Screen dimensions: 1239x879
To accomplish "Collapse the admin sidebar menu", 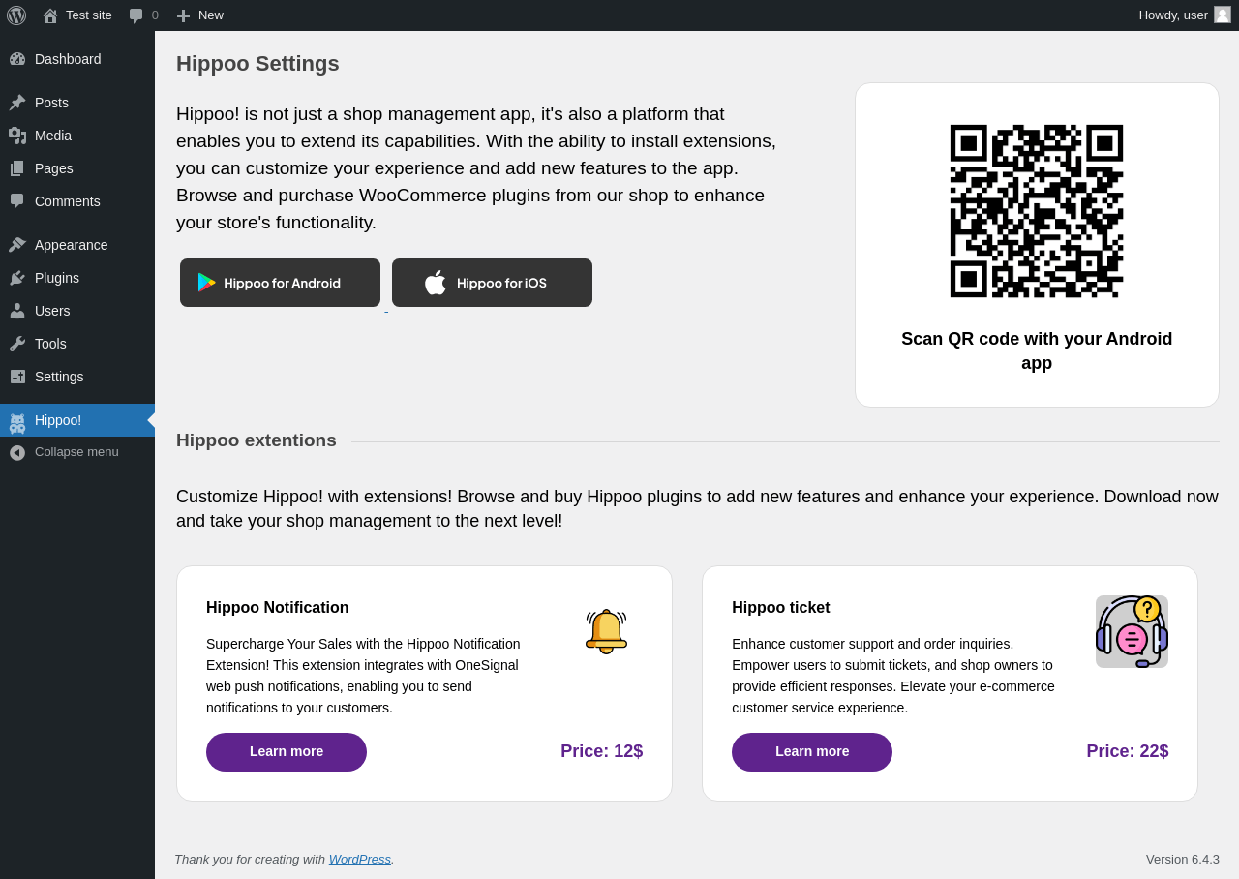I will pyautogui.click(x=64, y=452).
